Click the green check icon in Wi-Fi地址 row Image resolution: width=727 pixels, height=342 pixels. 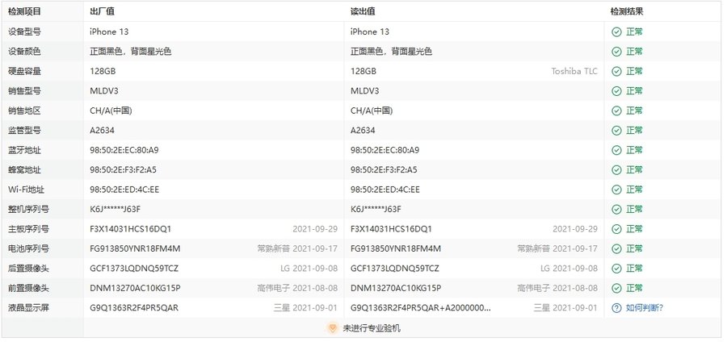point(616,190)
